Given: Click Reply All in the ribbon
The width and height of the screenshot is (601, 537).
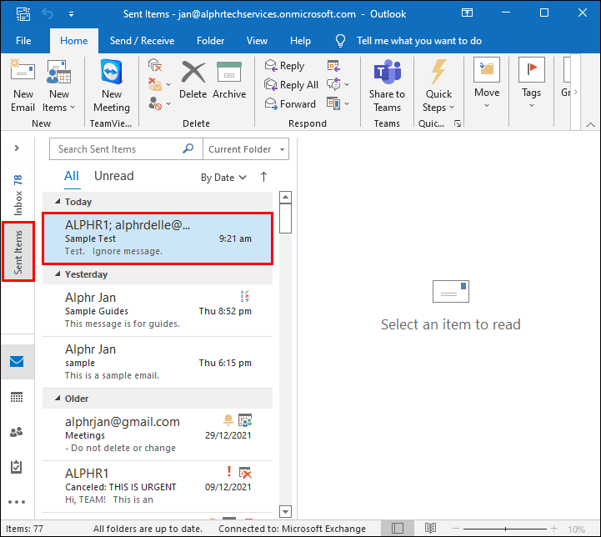Looking at the screenshot, I should [x=291, y=85].
